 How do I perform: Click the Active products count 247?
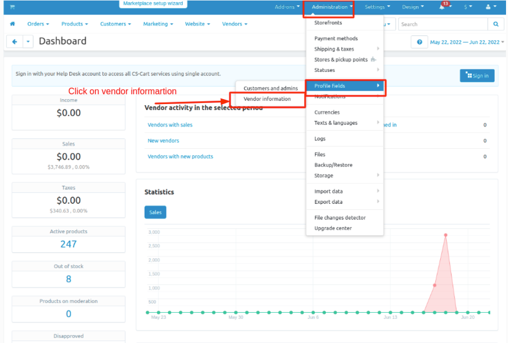pos(68,244)
